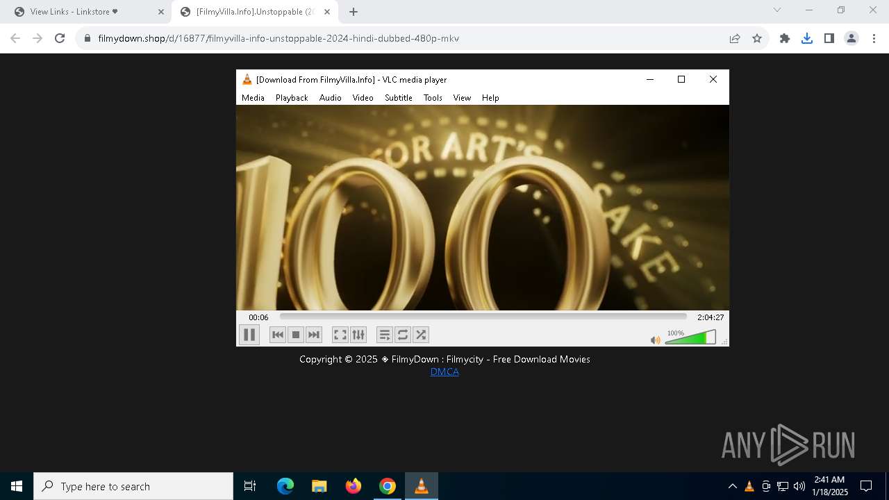Toggle VLC fullscreen video mode
The image size is (889, 500).
(340, 335)
